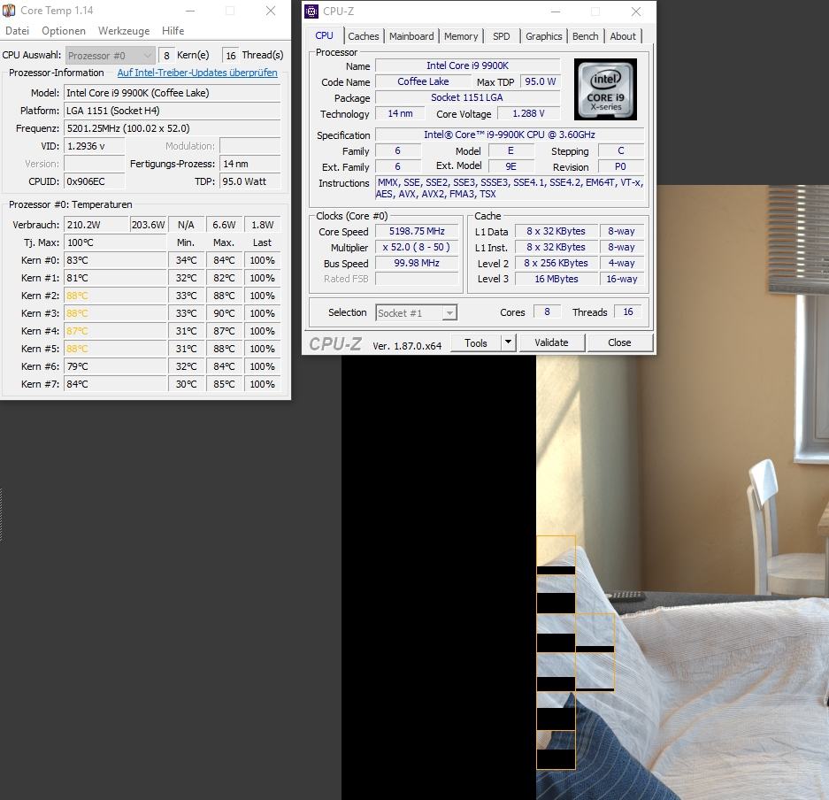Click the Specification field i9-9900K CPU @ 3.60GHz
This screenshot has width=829, height=800.
pos(509,135)
